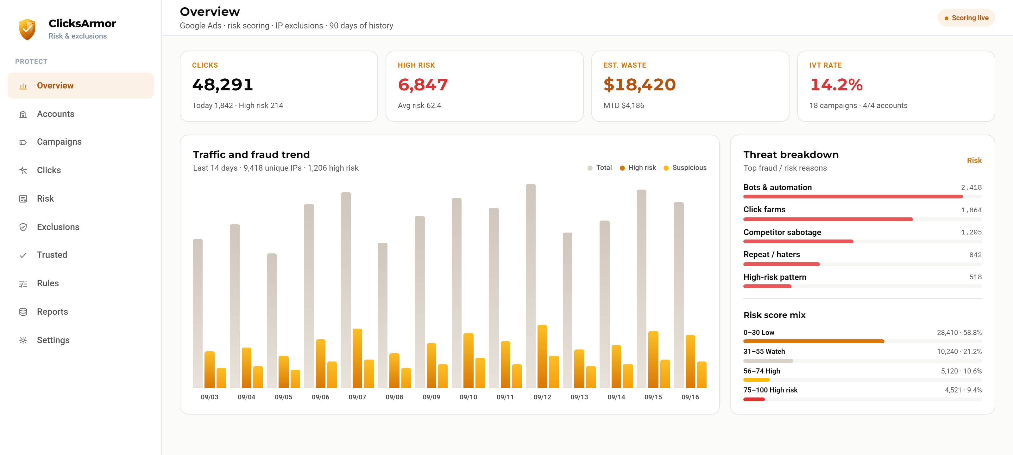This screenshot has width=1013, height=455.
Task: Open the Reports section
Action: coord(81,312)
